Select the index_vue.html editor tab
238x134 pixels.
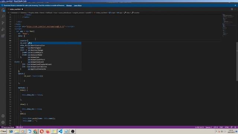coord(15,9)
